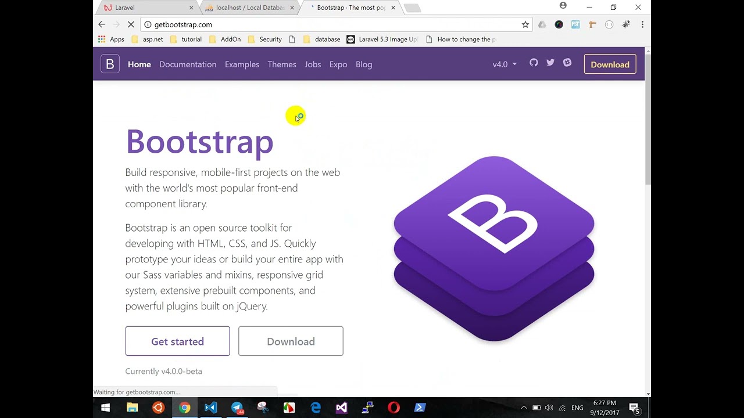The image size is (744, 418).
Task: Show hidden system tray icons
Action: [524, 408]
